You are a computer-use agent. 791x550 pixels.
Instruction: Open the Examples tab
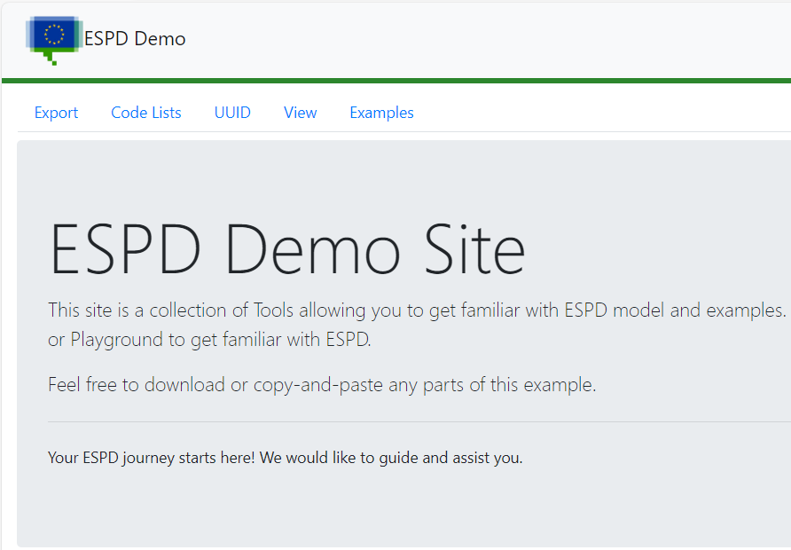tap(381, 113)
